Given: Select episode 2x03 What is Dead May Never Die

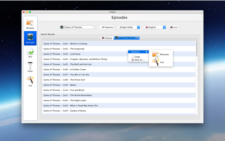Looking at the screenshot, I should pos(119,106).
